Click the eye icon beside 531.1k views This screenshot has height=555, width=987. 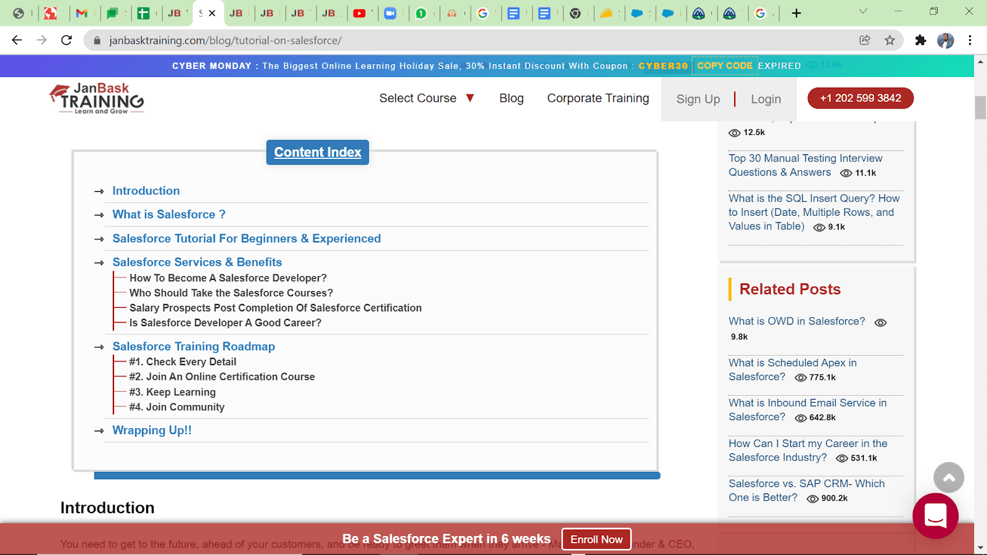(842, 458)
